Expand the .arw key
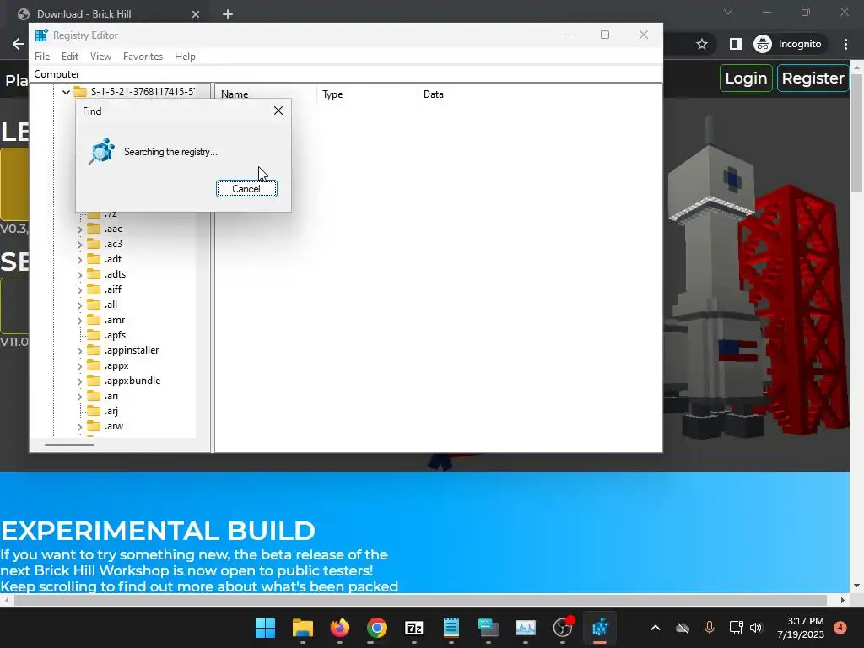This screenshot has height=648, width=864. pos(79,426)
